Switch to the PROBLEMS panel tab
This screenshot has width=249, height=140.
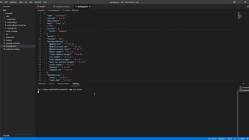(42, 84)
